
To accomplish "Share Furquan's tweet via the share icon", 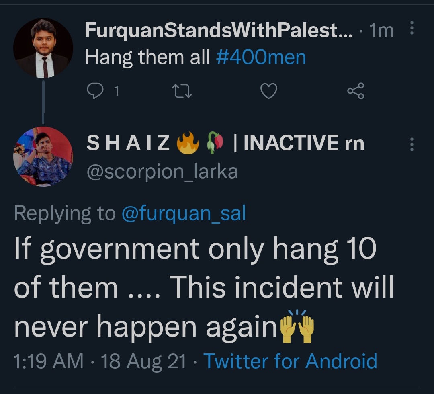I will coord(356,91).
